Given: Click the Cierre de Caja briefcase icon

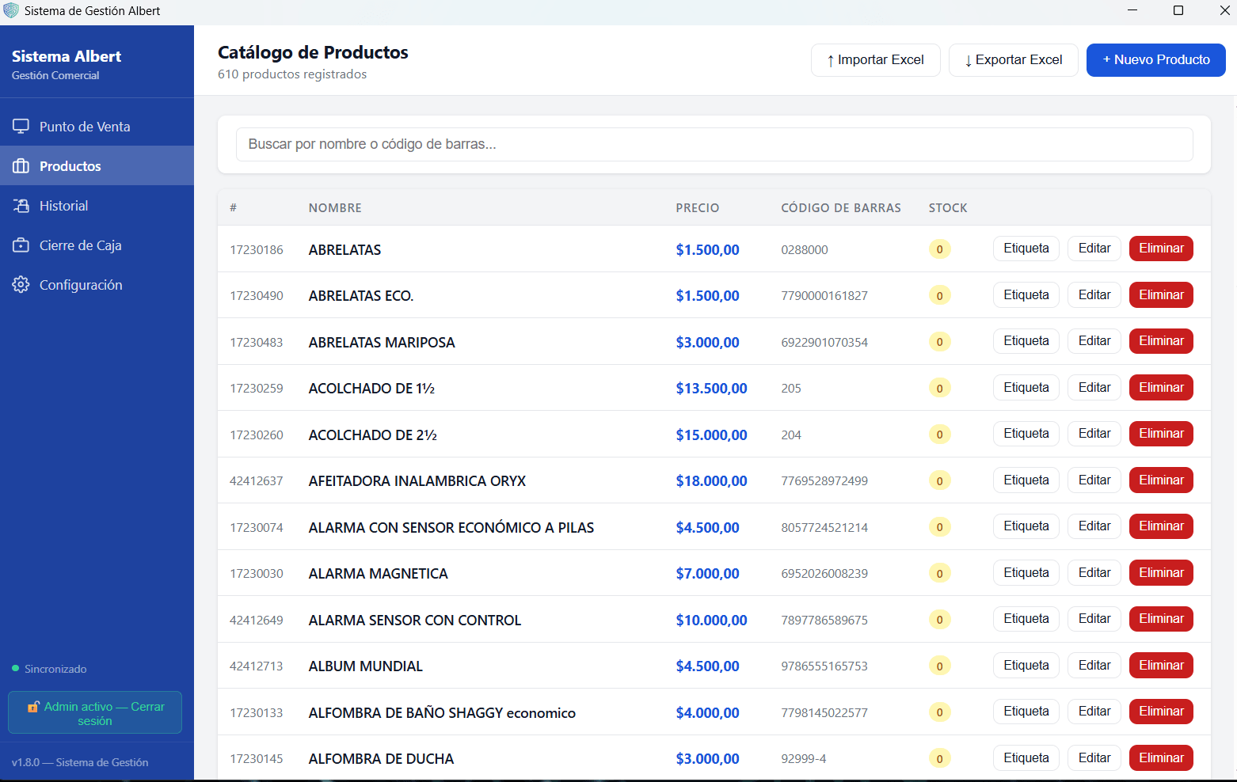Looking at the screenshot, I should pyautogui.click(x=21, y=245).
